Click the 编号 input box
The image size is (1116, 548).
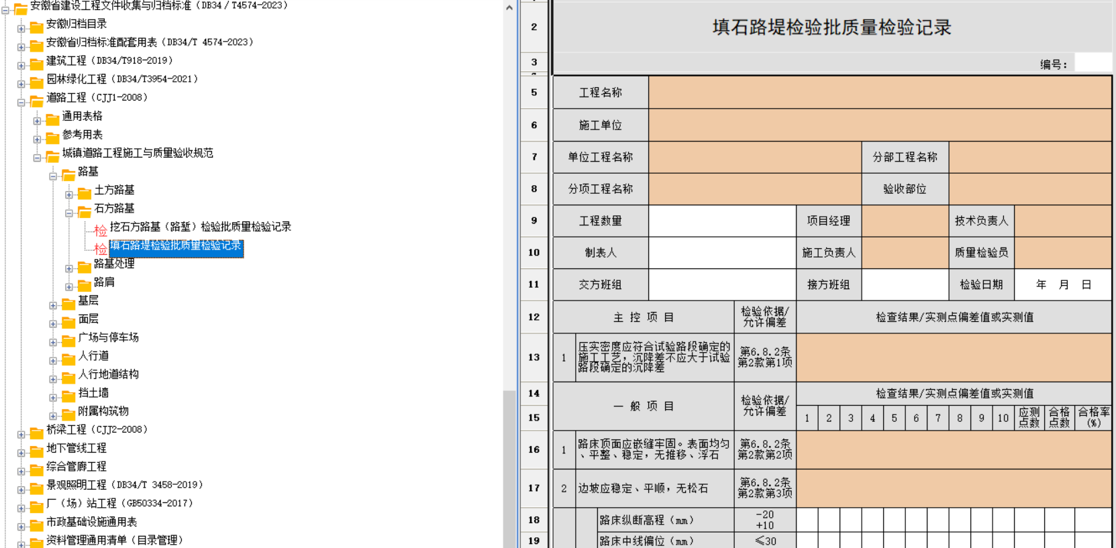[1093, 63]
